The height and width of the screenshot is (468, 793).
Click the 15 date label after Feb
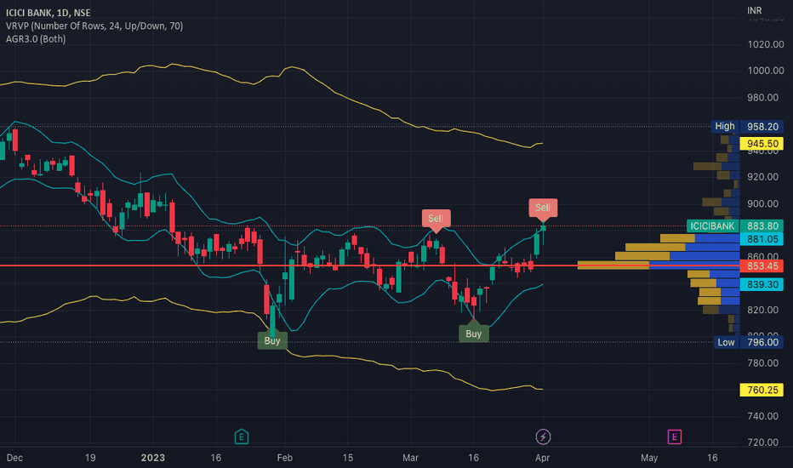(x=347, y=458)
